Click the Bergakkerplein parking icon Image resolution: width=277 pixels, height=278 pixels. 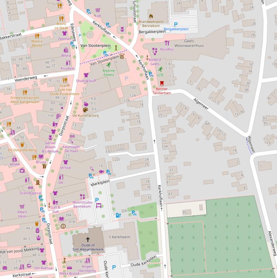[x=176, y=24]
